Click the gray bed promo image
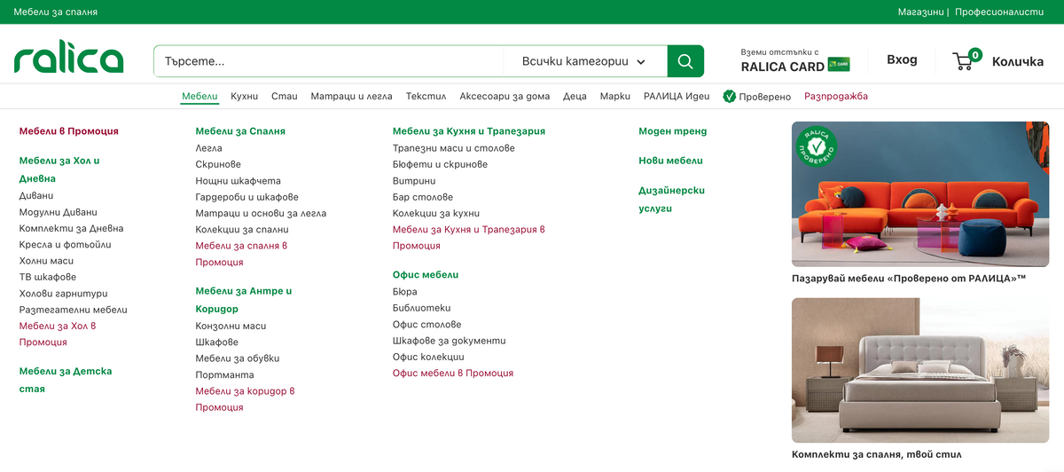Screen dimensions: 1064x472 (x=920, y=370)
